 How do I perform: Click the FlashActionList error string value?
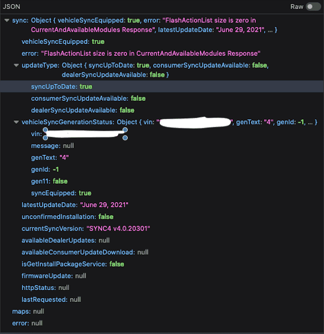(152, 53)
